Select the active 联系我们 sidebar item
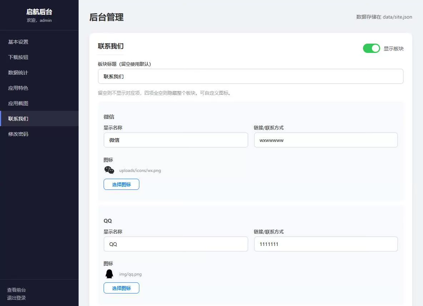 (39, 118)
